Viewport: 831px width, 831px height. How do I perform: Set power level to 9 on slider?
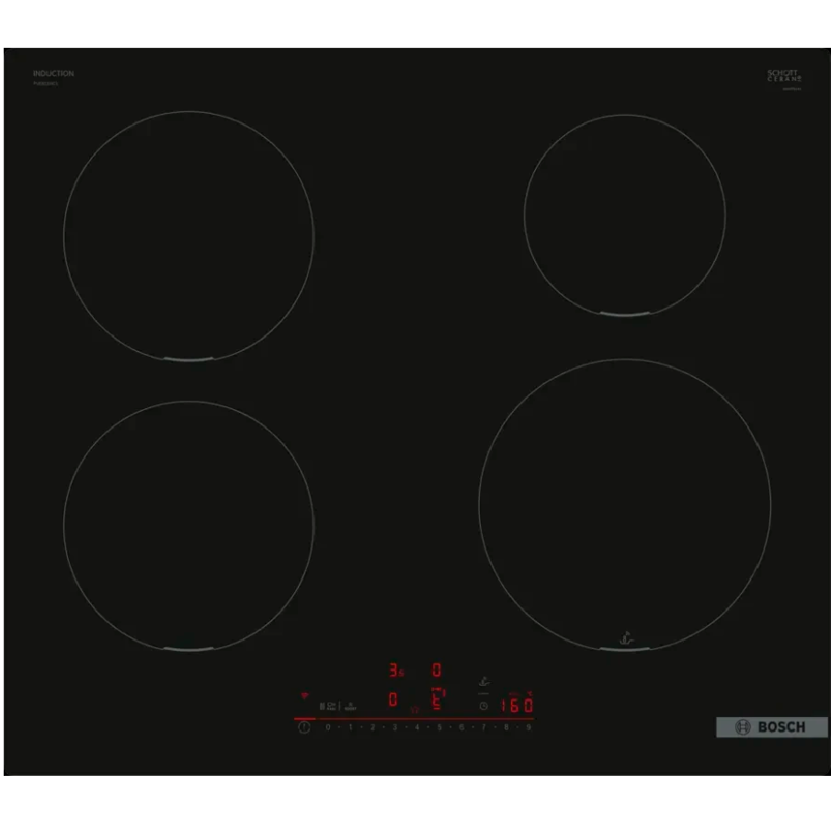[x=529, y=727]
